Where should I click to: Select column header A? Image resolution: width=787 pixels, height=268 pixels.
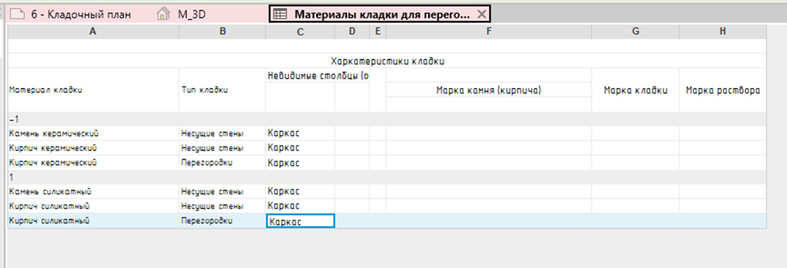coord(93,32)
